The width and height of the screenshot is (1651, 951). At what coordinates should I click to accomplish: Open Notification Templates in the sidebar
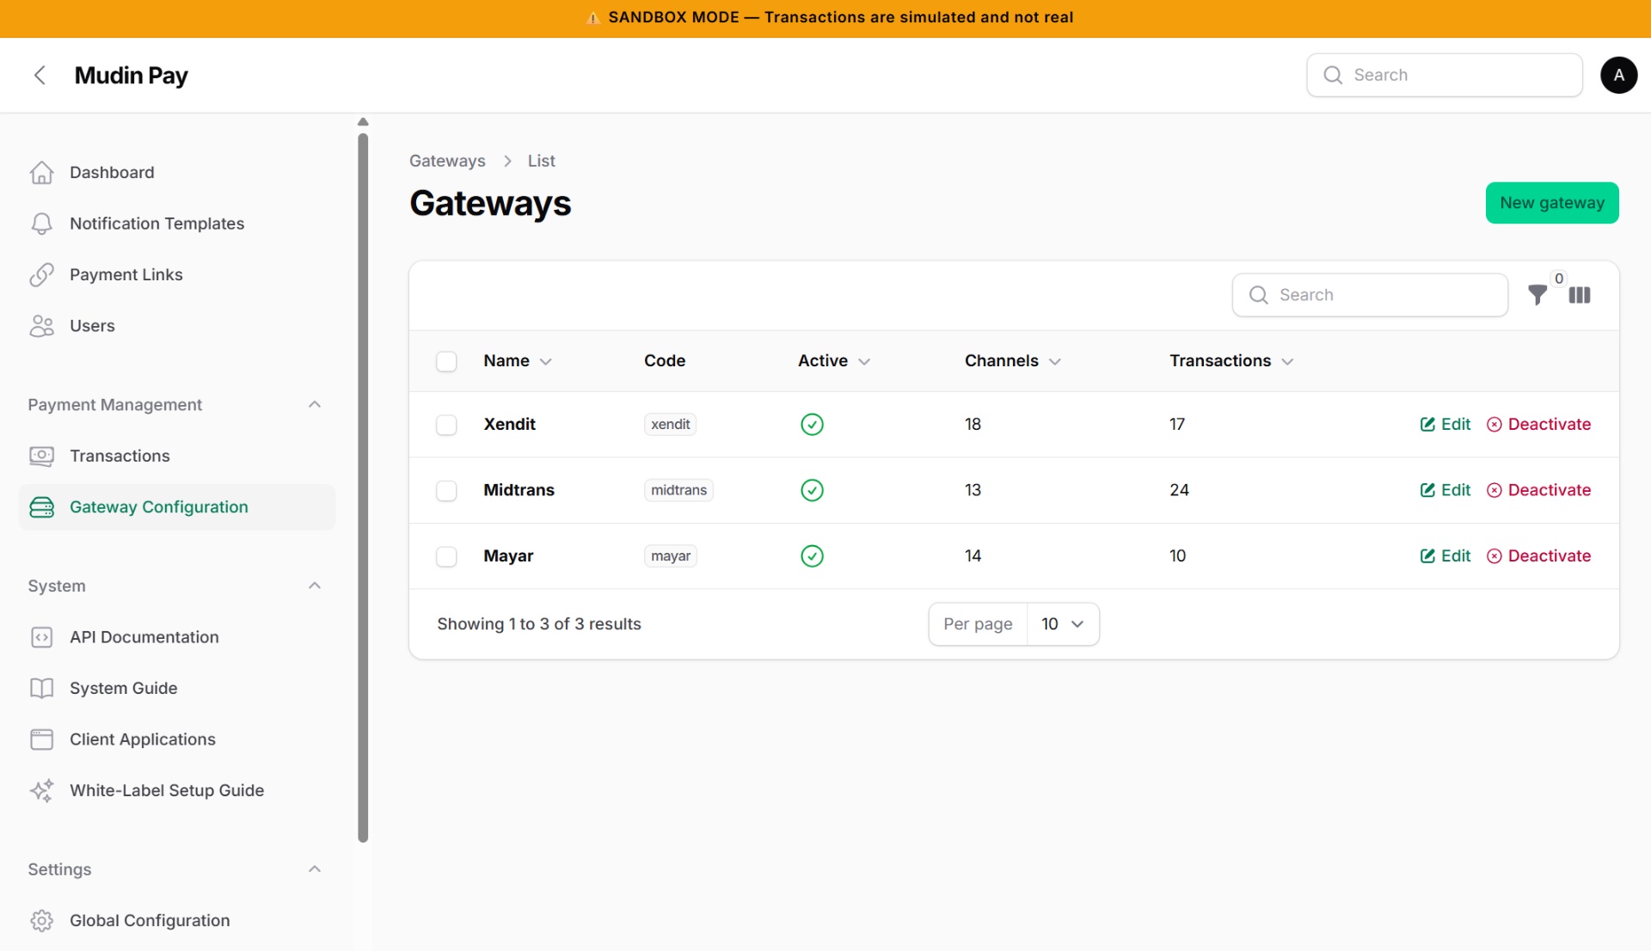coord(177,224)
